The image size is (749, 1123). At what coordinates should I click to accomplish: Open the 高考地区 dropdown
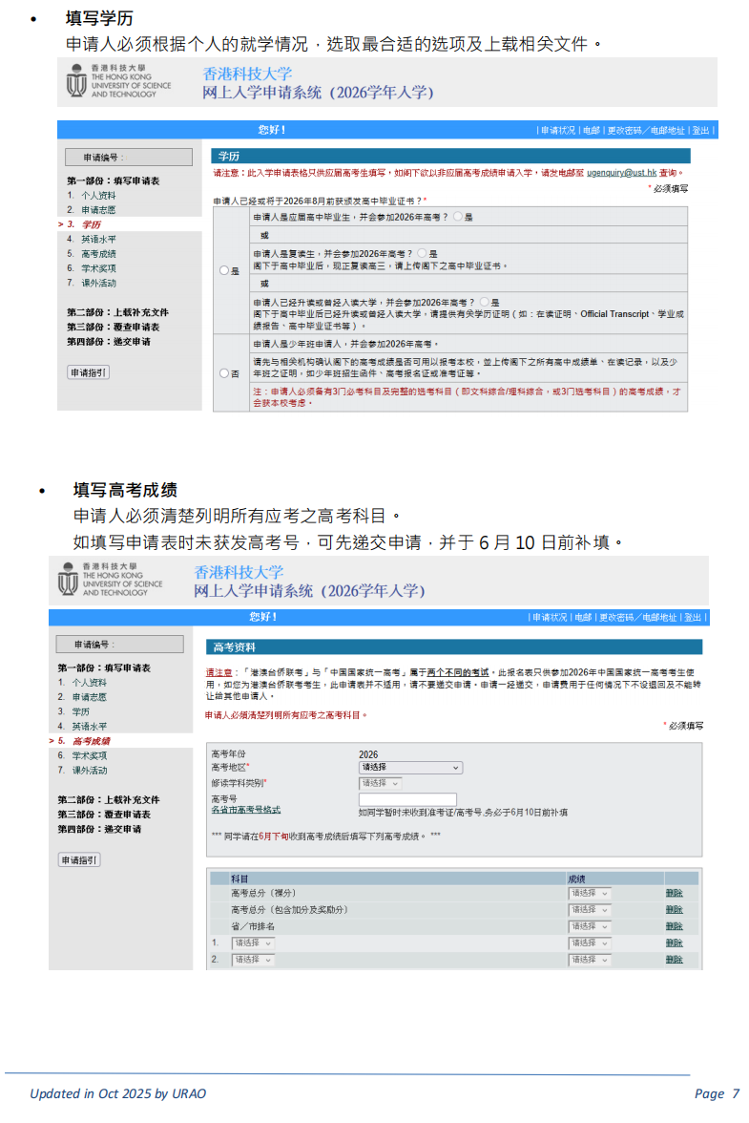click(410, 768)
